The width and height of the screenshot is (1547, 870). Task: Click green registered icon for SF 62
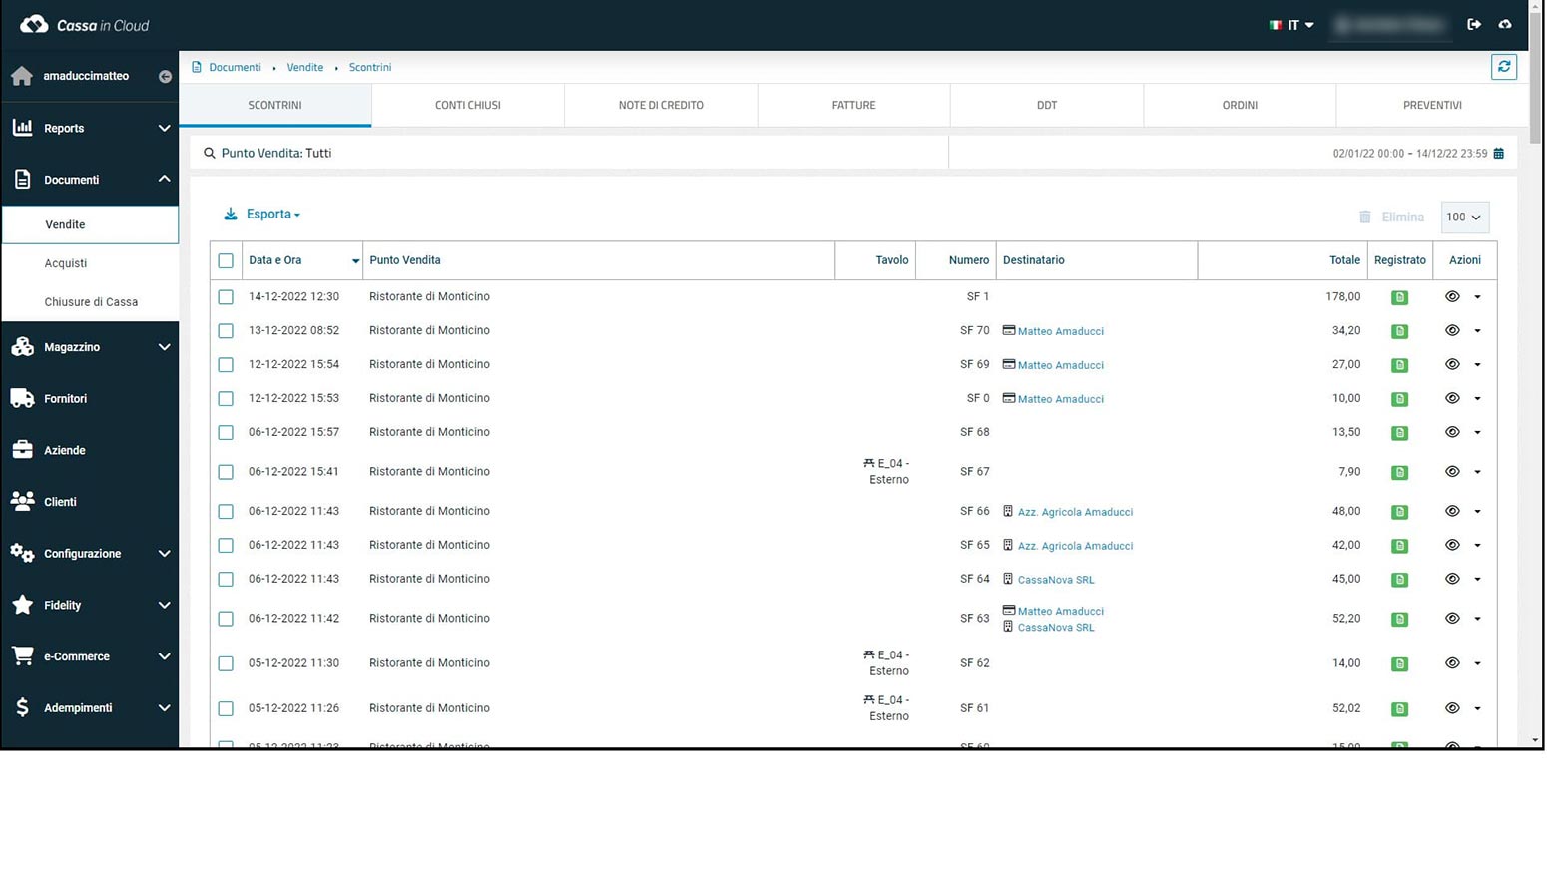pos(1400,664)
